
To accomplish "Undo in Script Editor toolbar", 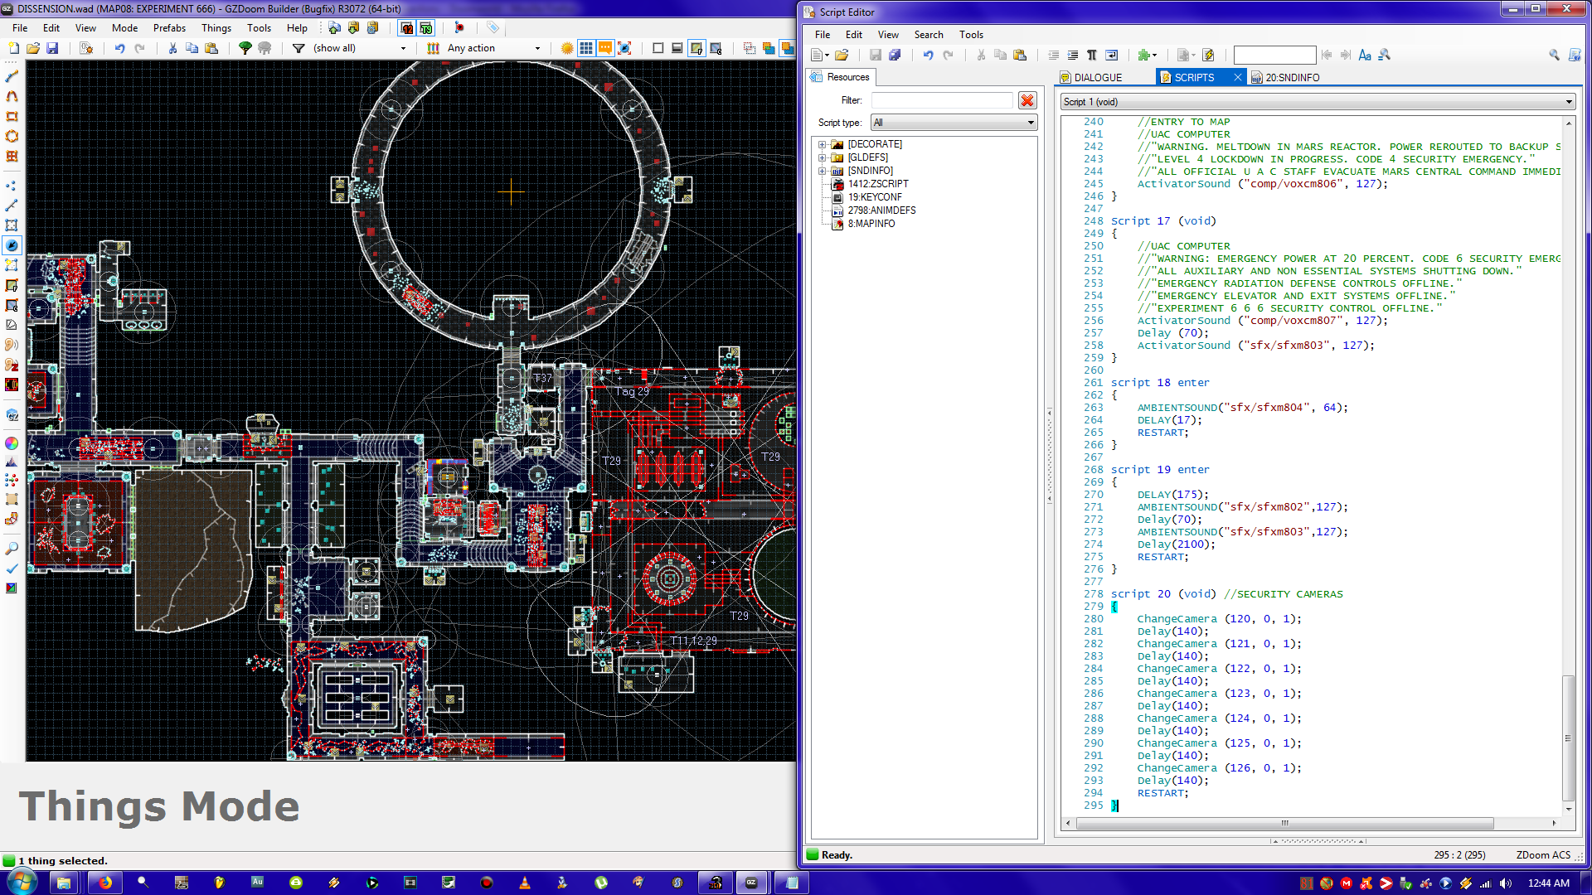I will [x=928, y=55].
